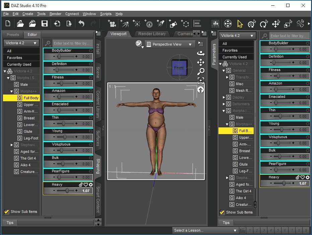Click the Heavy slider handle in Shaping pane
Image resolution: width=312 pixels, height=235 pixels.
click(67, 191)
